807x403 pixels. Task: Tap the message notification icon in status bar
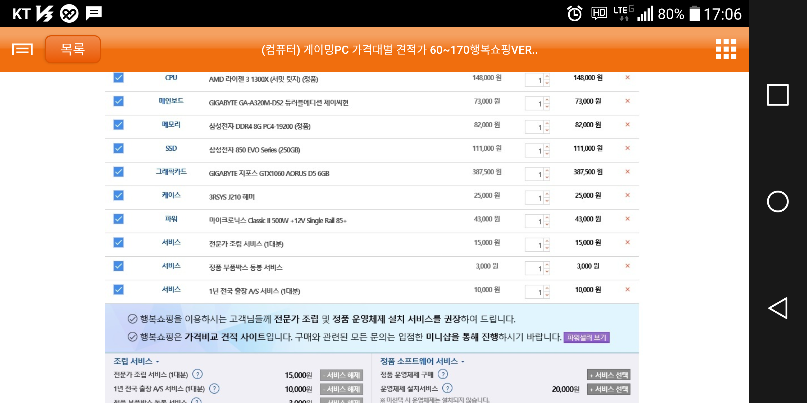pyautogui.click(x=94, y=13)
